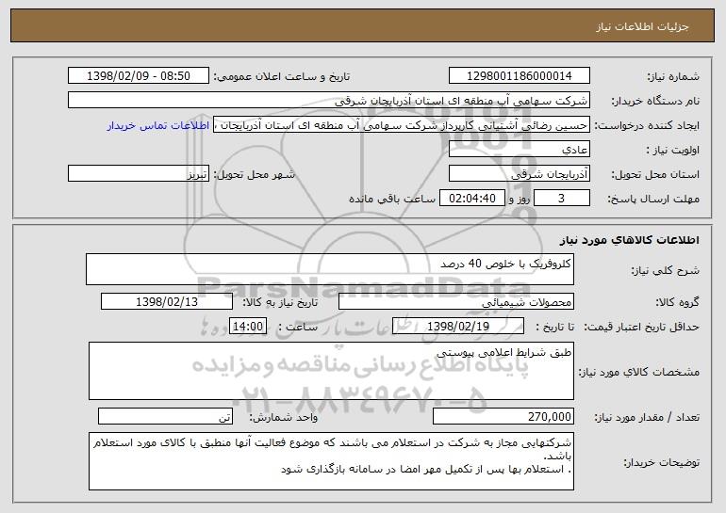Click the item specification box طبق شرایط اعلامی پیوستی
726x513 pixels.
[x=331, y=371]
